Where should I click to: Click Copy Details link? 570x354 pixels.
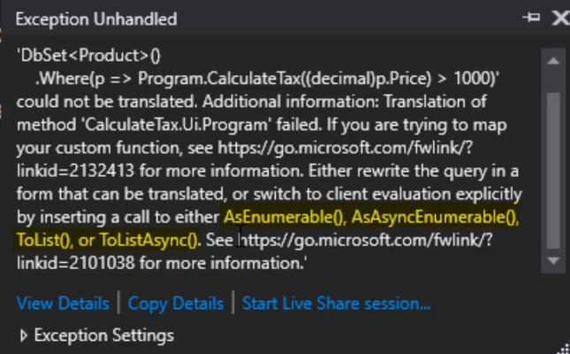click(176, 304)
